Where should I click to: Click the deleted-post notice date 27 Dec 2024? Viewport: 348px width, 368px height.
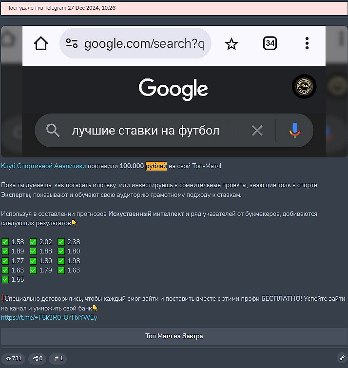pos(83,8)
